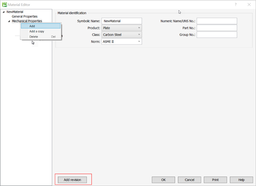Click the Material identification group label
This screenshot has height=186, width=256.
click(72, 13)
